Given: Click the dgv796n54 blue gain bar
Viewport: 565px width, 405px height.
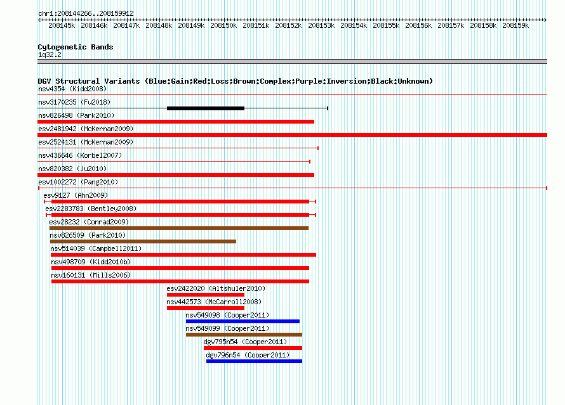Looking at the screenshot, I should pyautogui.click(x=254, y=361).
